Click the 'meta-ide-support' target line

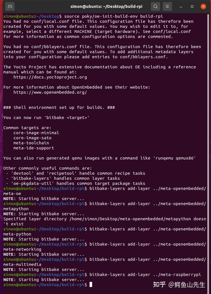(34, 148)
